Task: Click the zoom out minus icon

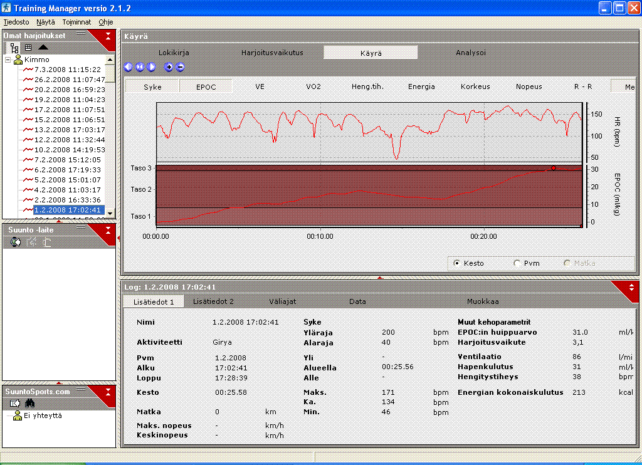Action: (180, 67)
